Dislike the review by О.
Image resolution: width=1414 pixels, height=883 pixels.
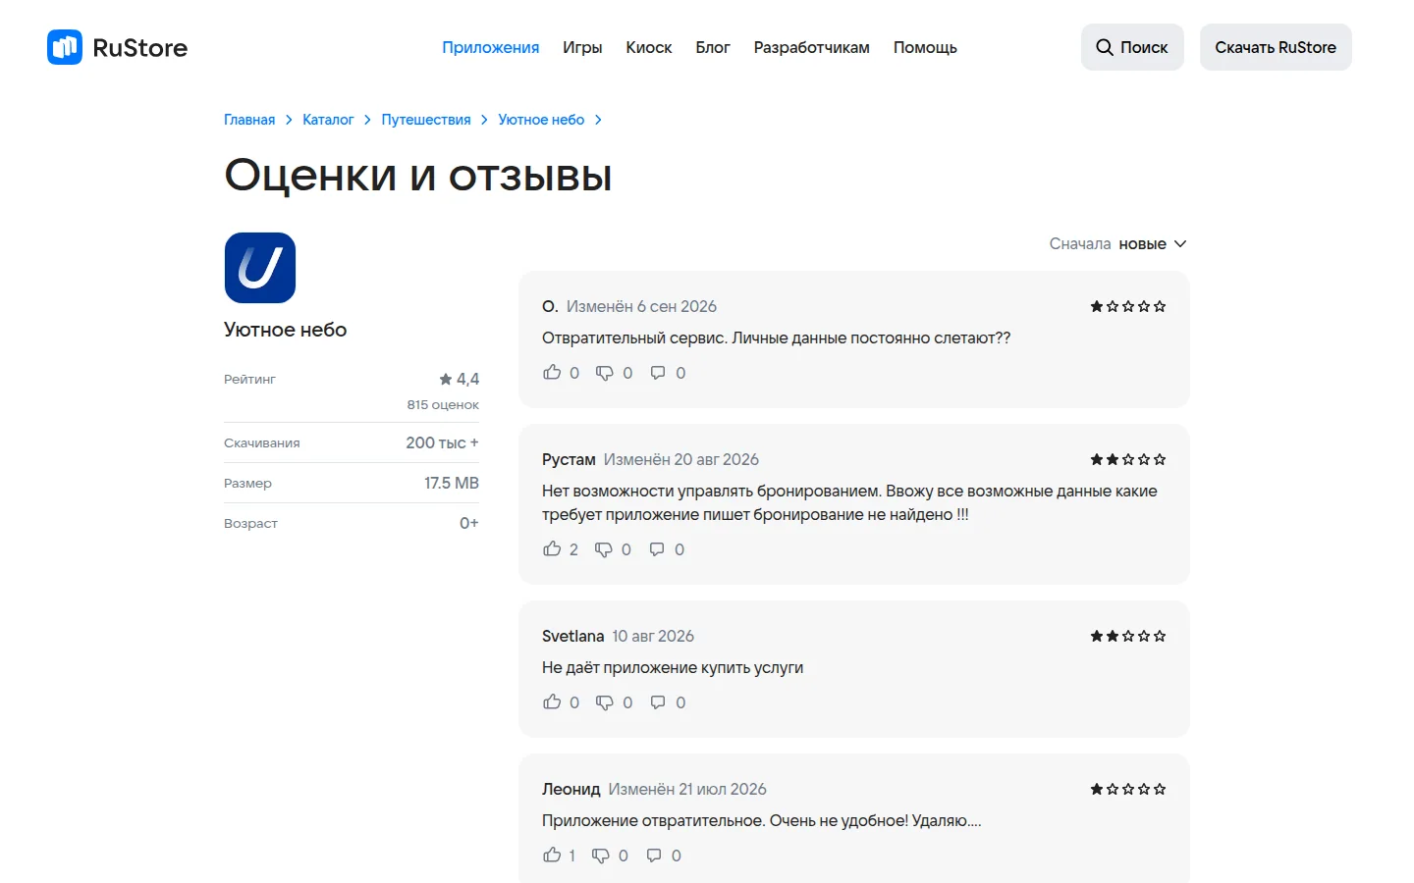pos(615,373)
